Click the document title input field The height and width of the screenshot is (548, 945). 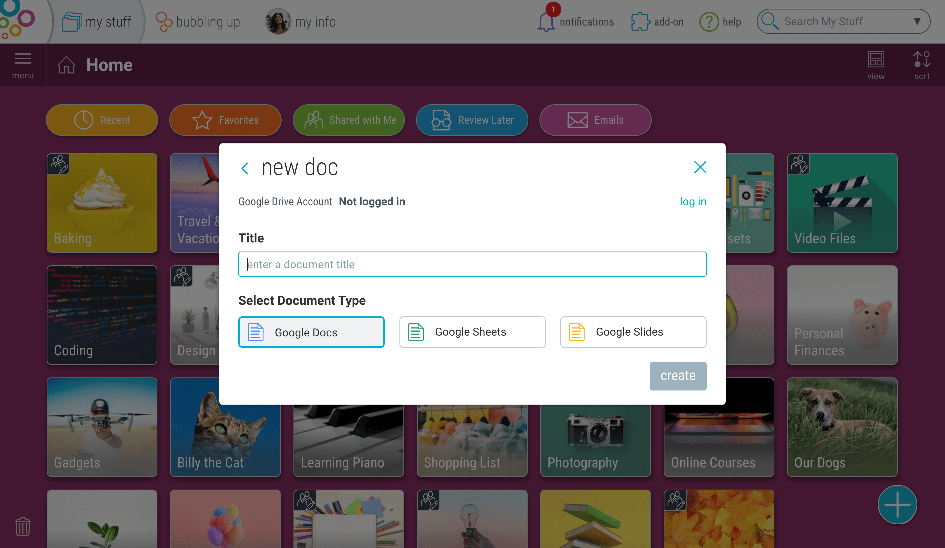[x=472, y=264]
